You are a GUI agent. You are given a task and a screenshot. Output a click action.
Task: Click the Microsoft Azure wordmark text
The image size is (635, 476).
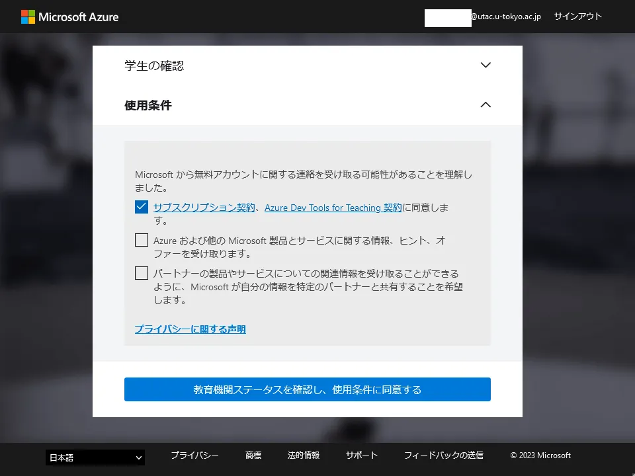coord(79,17)
